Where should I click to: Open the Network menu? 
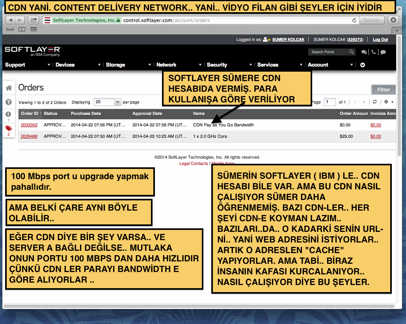(x=166, y=65)
